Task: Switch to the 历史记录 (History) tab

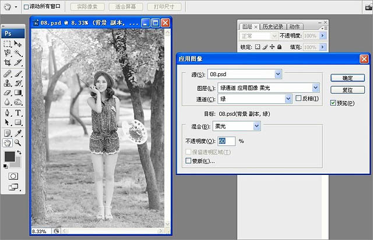Action: pos(273,27)
